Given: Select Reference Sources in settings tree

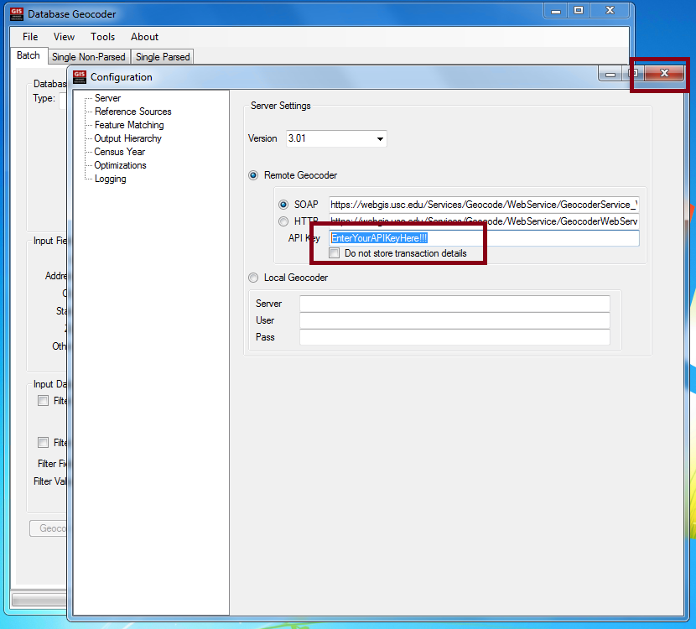Looking at the screenshot, I should pyautogui.click(x=132, y=112).
